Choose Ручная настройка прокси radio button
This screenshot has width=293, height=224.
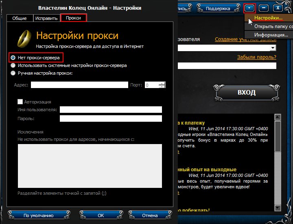[x=13, y=73]
